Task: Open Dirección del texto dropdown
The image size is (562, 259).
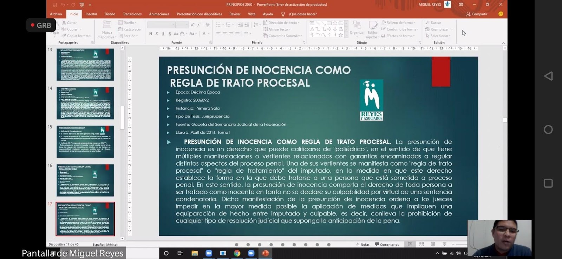Action: click(281, 22)
